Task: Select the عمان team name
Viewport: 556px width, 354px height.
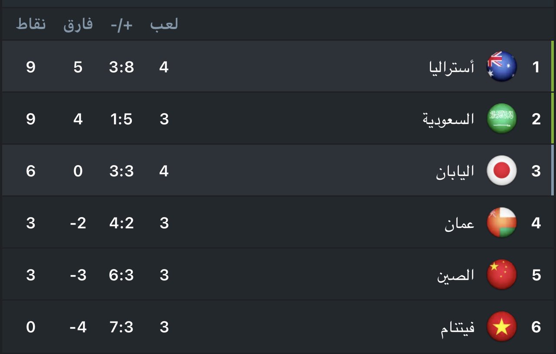Action: (459, 224)
